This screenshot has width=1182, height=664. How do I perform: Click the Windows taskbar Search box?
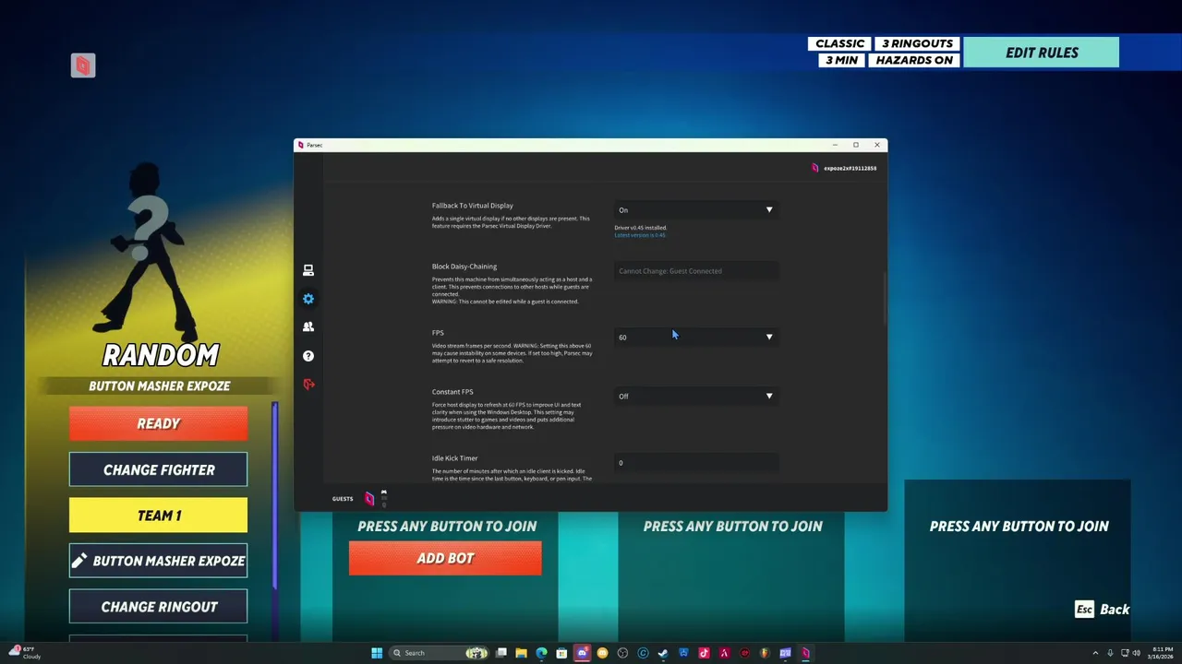(439, 653)
